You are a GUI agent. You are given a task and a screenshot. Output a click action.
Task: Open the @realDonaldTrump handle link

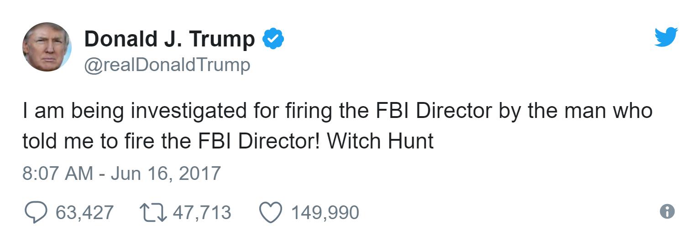pos(167,65)
